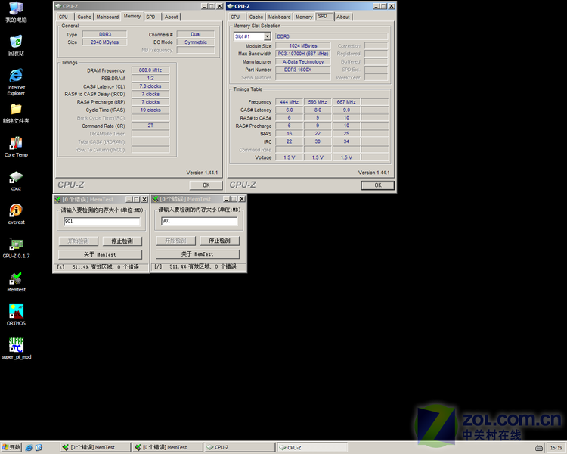Select Part Number value DDR3 1600X

(x=303, y=70)
